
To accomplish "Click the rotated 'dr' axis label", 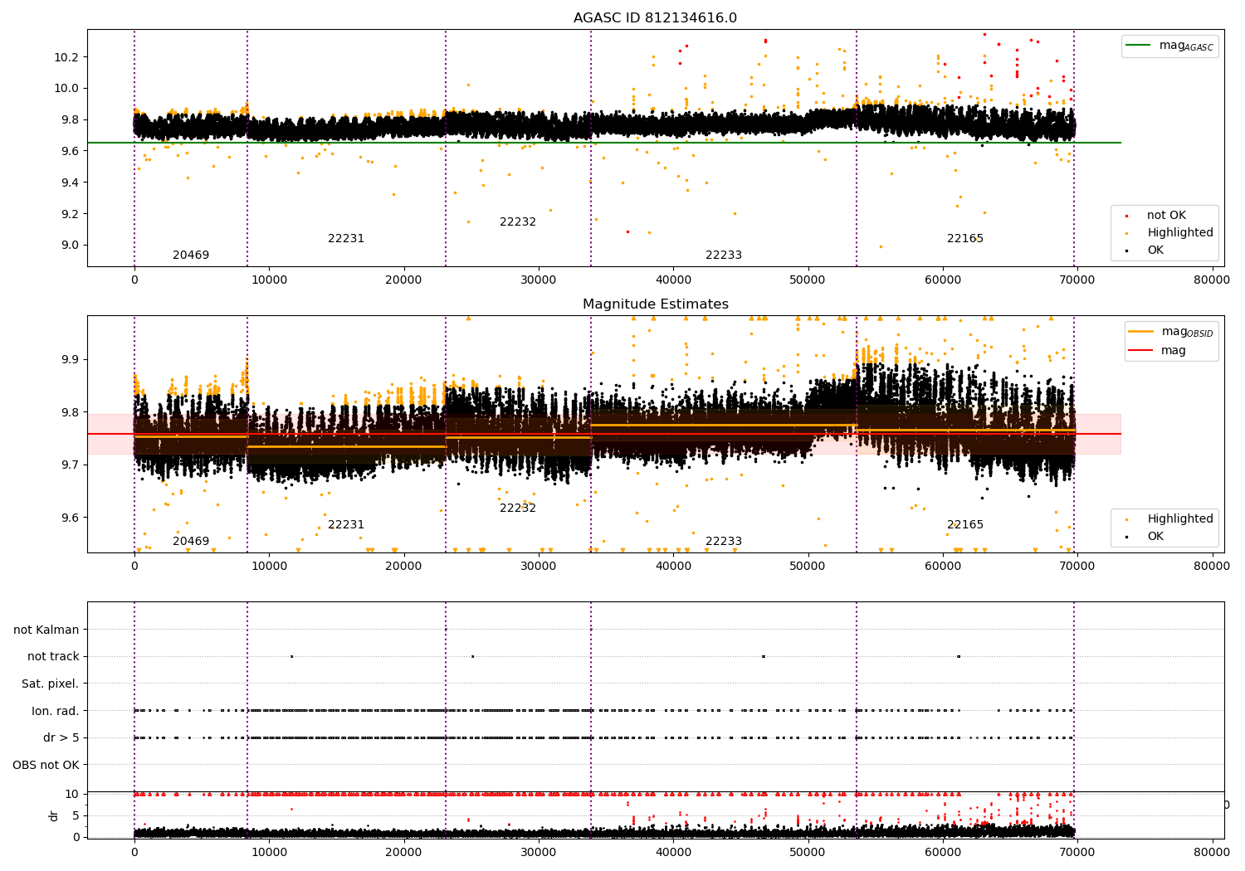I will coord(54,815).
